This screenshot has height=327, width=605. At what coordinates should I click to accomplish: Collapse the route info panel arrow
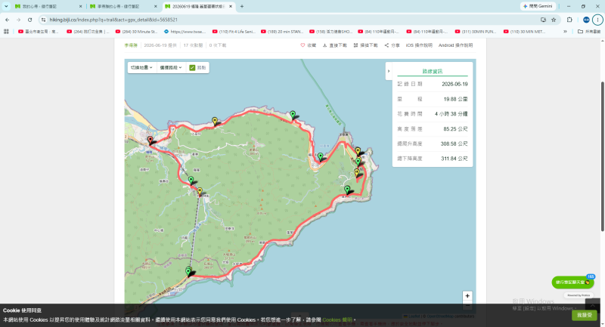click(389, 71)
